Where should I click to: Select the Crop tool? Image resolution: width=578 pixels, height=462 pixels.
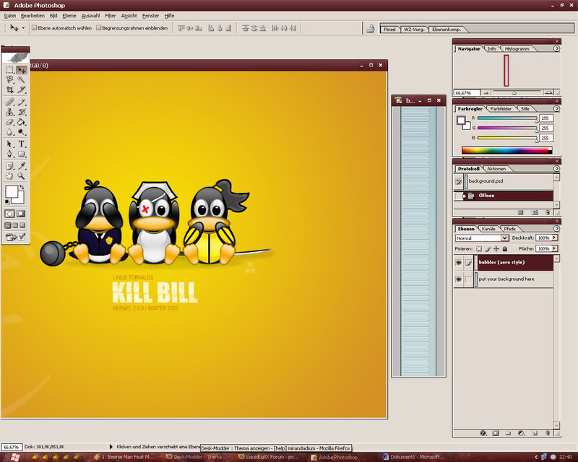9,90
